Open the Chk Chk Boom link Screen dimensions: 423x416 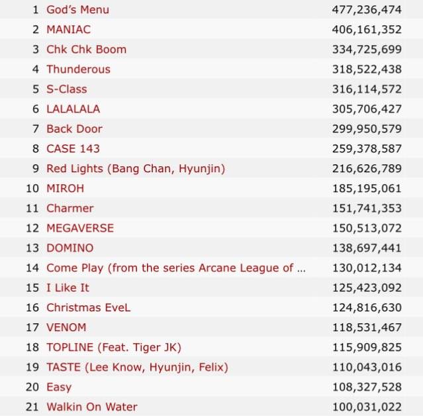(x=86, y=50)
